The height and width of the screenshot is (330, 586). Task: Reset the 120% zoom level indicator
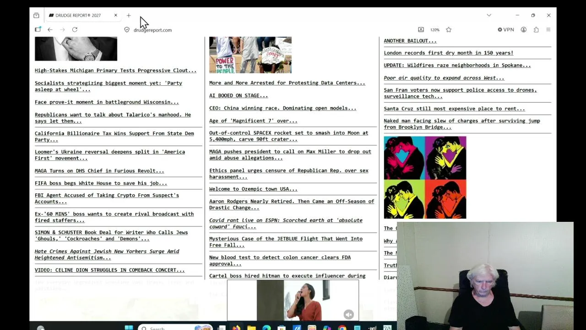click(x=435, y=30)
